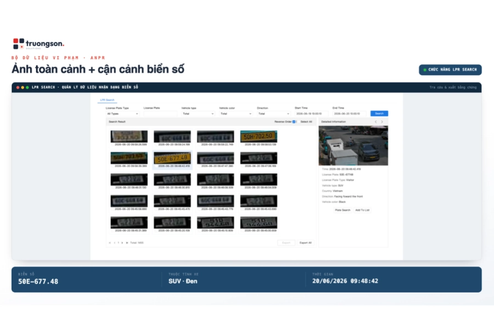Click the Add To List button

(362, 210)
